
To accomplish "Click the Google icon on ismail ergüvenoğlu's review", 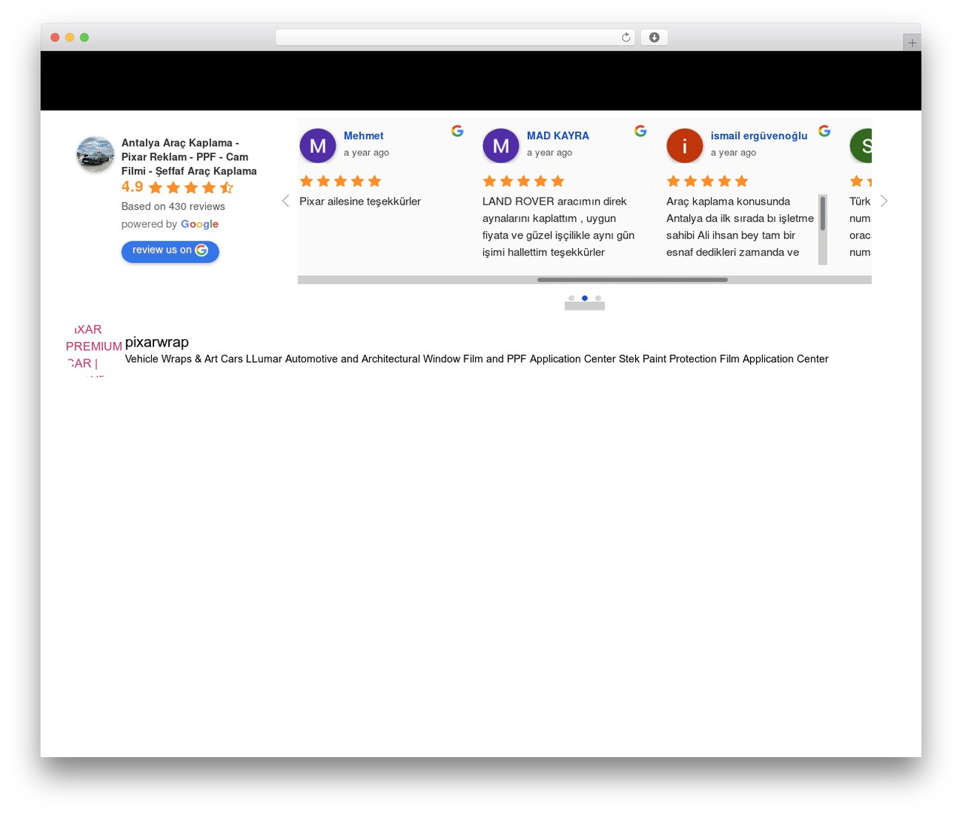I will click(x=824, y=131).
